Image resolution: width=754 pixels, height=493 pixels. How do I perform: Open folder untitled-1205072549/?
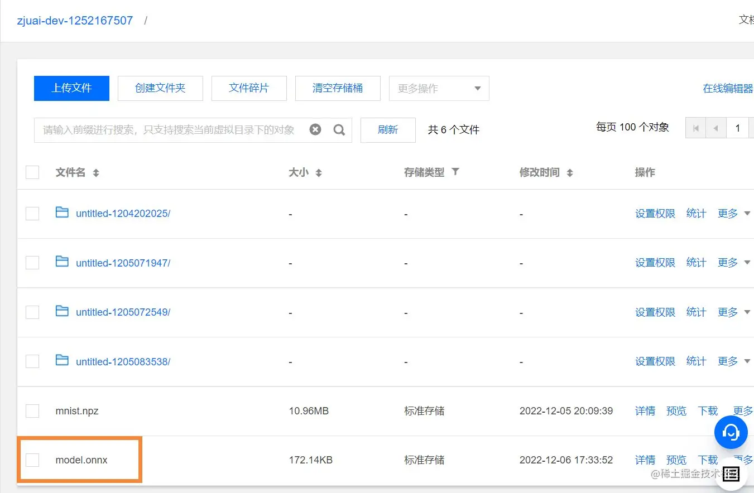[123, 312]
